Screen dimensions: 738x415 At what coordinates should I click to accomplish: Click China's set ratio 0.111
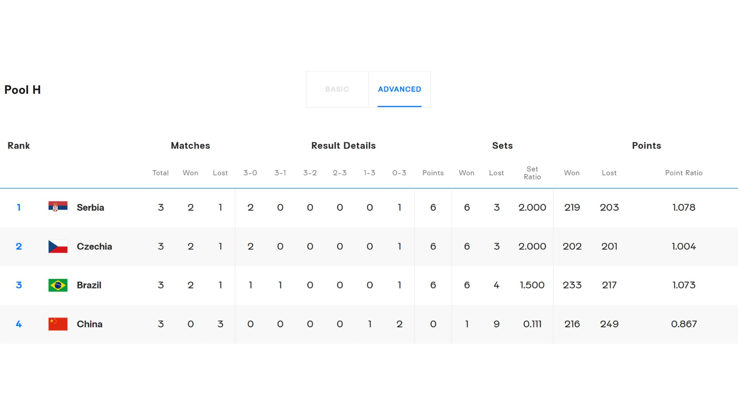click(532, 324)
